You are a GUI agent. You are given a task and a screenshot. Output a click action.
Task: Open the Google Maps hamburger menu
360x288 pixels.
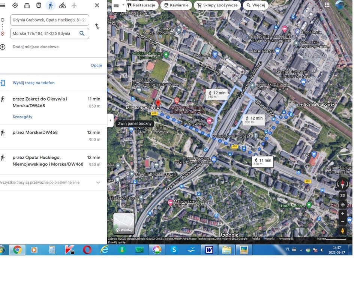tap(3, 5)
